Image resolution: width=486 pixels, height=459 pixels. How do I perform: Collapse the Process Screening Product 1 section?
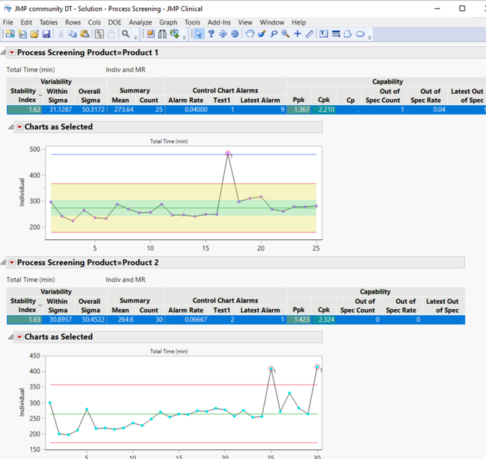(x=4, y=53)
